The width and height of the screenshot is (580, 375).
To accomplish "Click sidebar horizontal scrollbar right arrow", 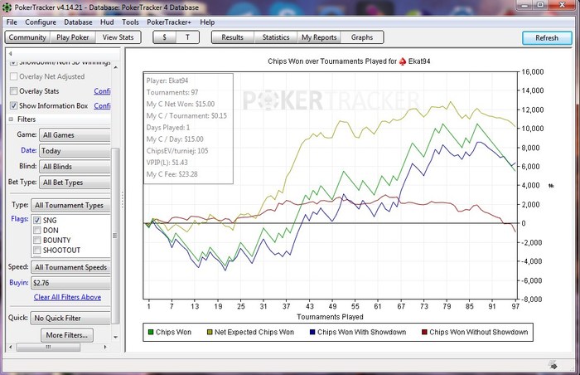I will tap(105, 348).
